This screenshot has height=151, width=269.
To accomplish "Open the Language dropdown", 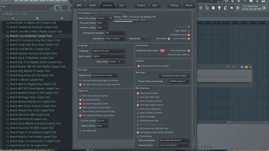I will (108, 51).
